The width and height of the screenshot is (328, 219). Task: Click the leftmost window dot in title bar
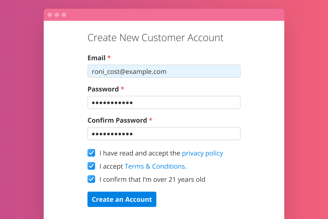tap(50, 15)
